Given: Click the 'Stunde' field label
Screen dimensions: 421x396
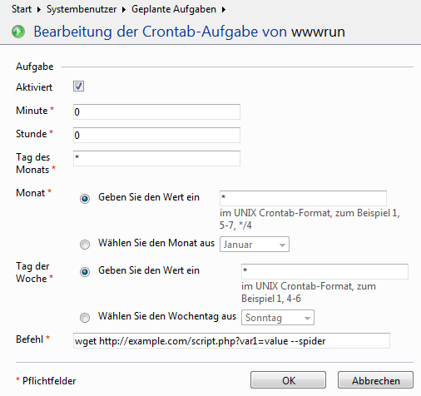Looking at the screenshot, I should pos(31,134).
